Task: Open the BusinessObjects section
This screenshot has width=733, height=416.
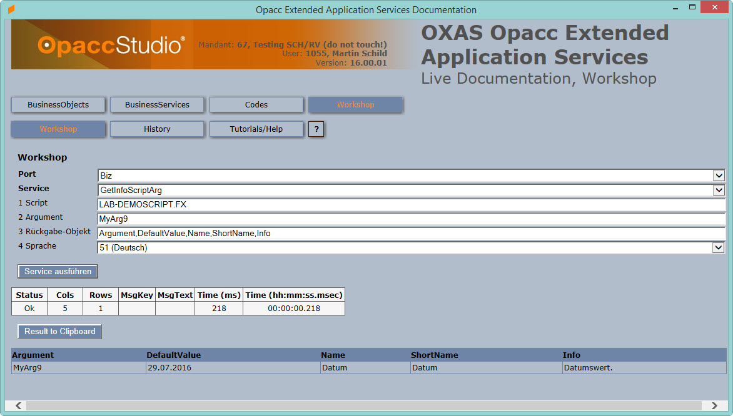Action: coord(58,104)
